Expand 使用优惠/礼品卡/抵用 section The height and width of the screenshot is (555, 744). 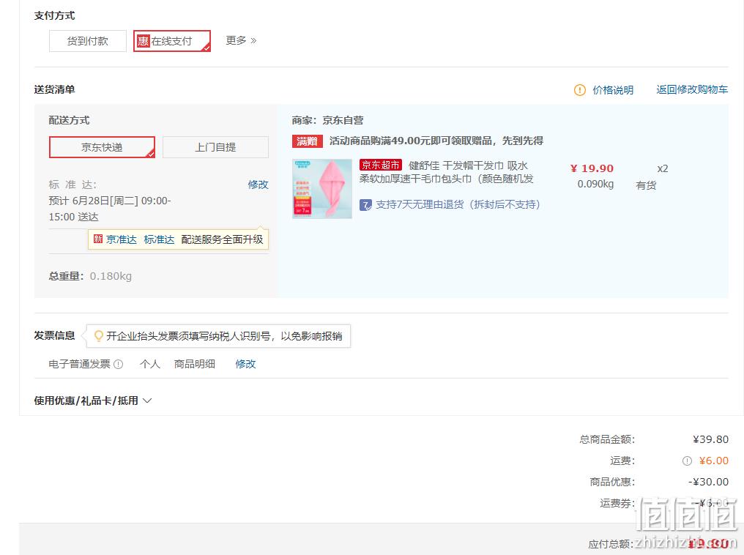pyautogui.click(x=93, y=401)
